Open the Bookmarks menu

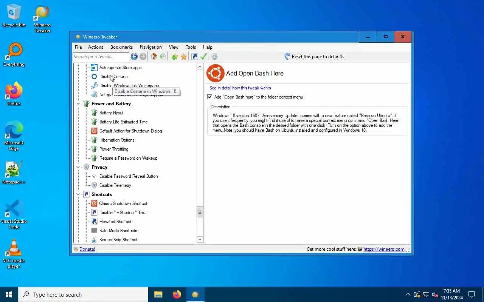121,47
